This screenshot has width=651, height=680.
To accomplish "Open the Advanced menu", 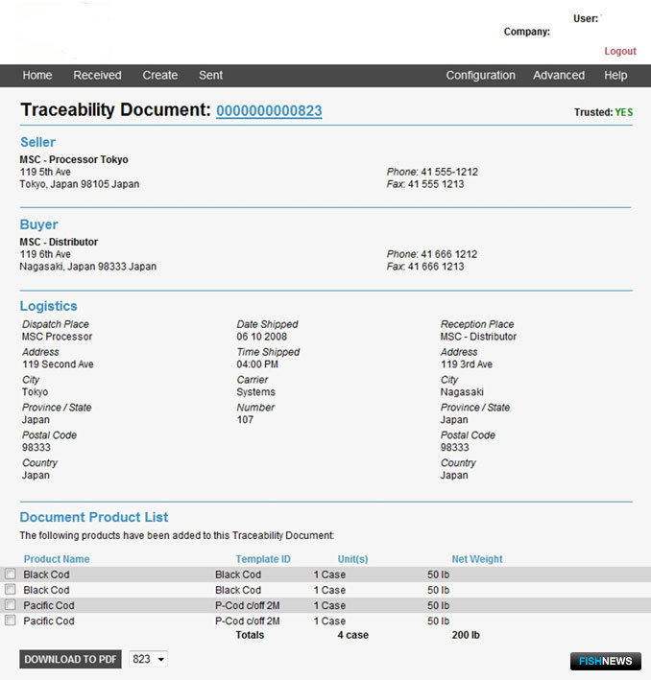I will tap(559, 76).
